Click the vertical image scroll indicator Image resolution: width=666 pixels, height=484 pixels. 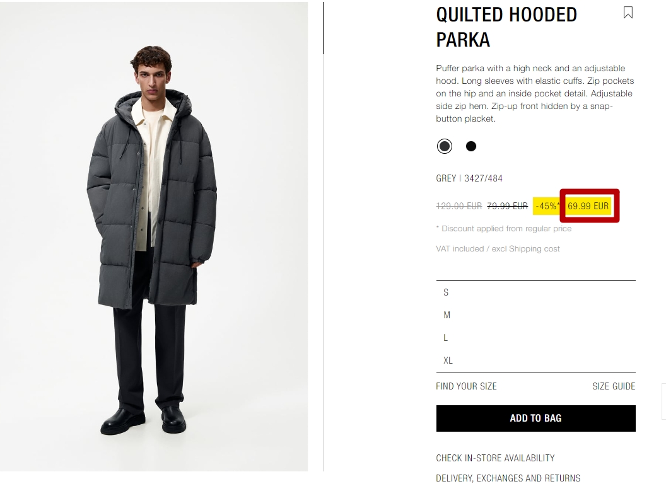click(x=324, y=28)
